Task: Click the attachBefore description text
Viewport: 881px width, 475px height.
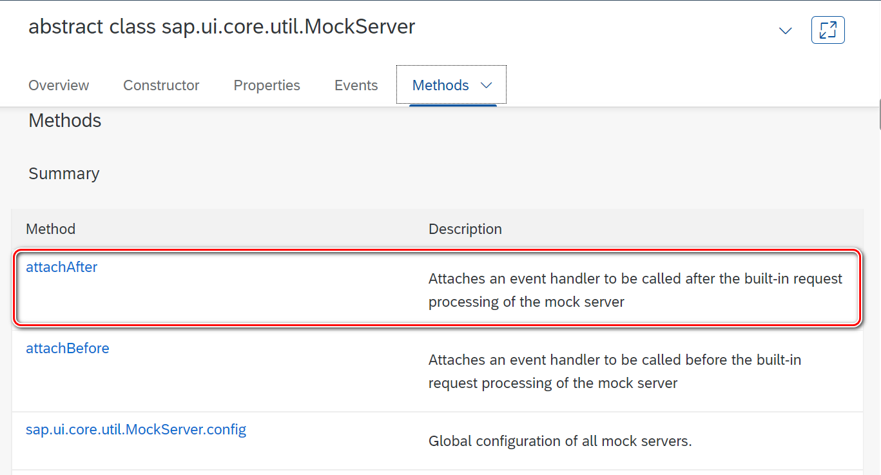Action: coord(615,371)
